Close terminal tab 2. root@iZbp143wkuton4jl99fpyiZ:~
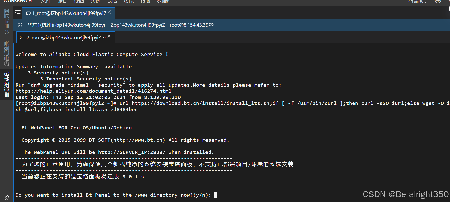 click(x=109, y=36)
